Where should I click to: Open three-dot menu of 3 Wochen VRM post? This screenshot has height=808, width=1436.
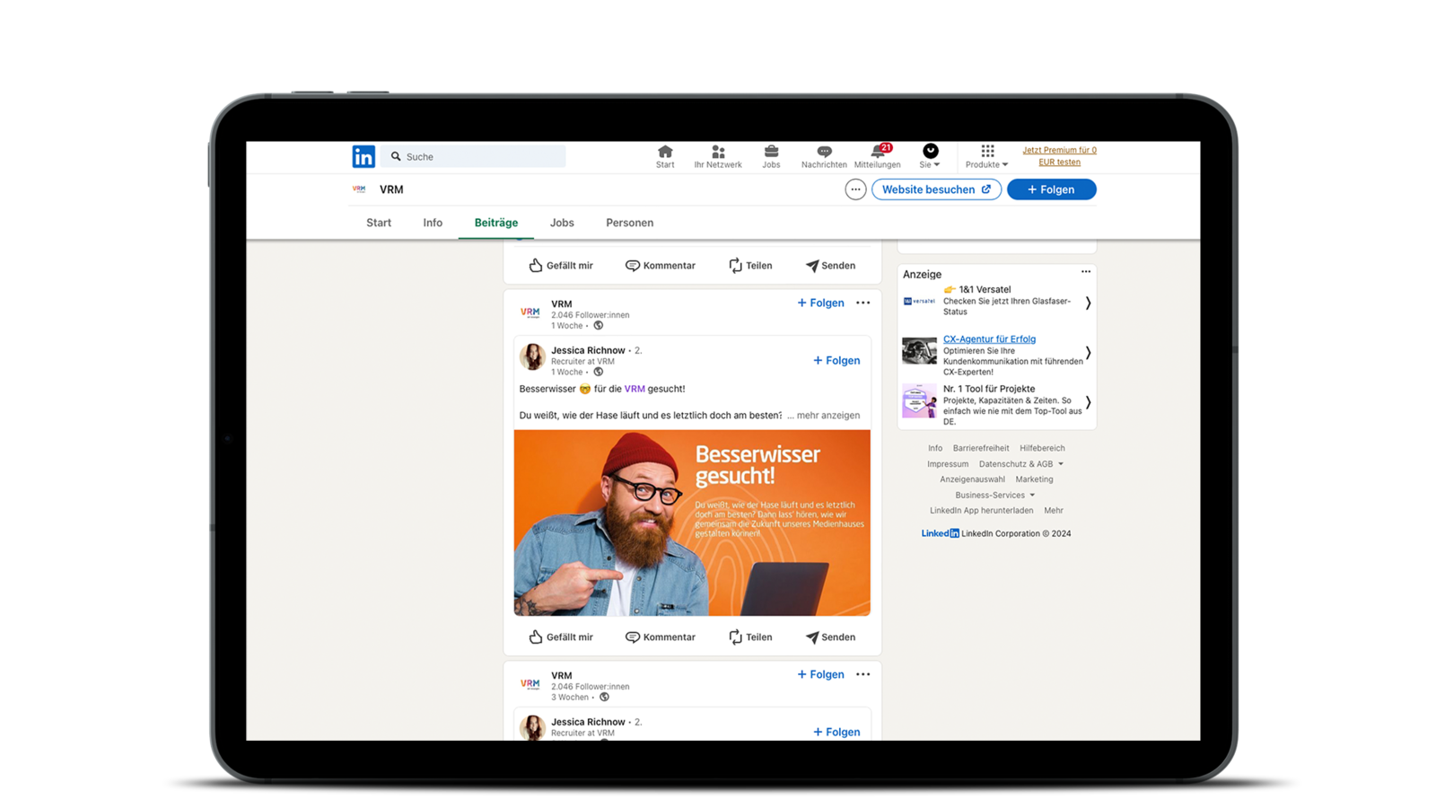(x=862, y=674)
